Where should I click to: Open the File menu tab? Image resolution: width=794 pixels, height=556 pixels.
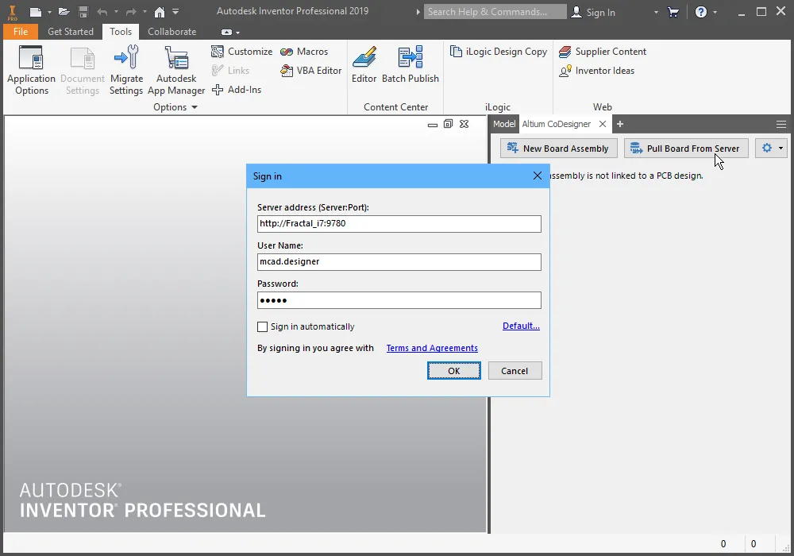pyautogui.click(x=21, y=32)
